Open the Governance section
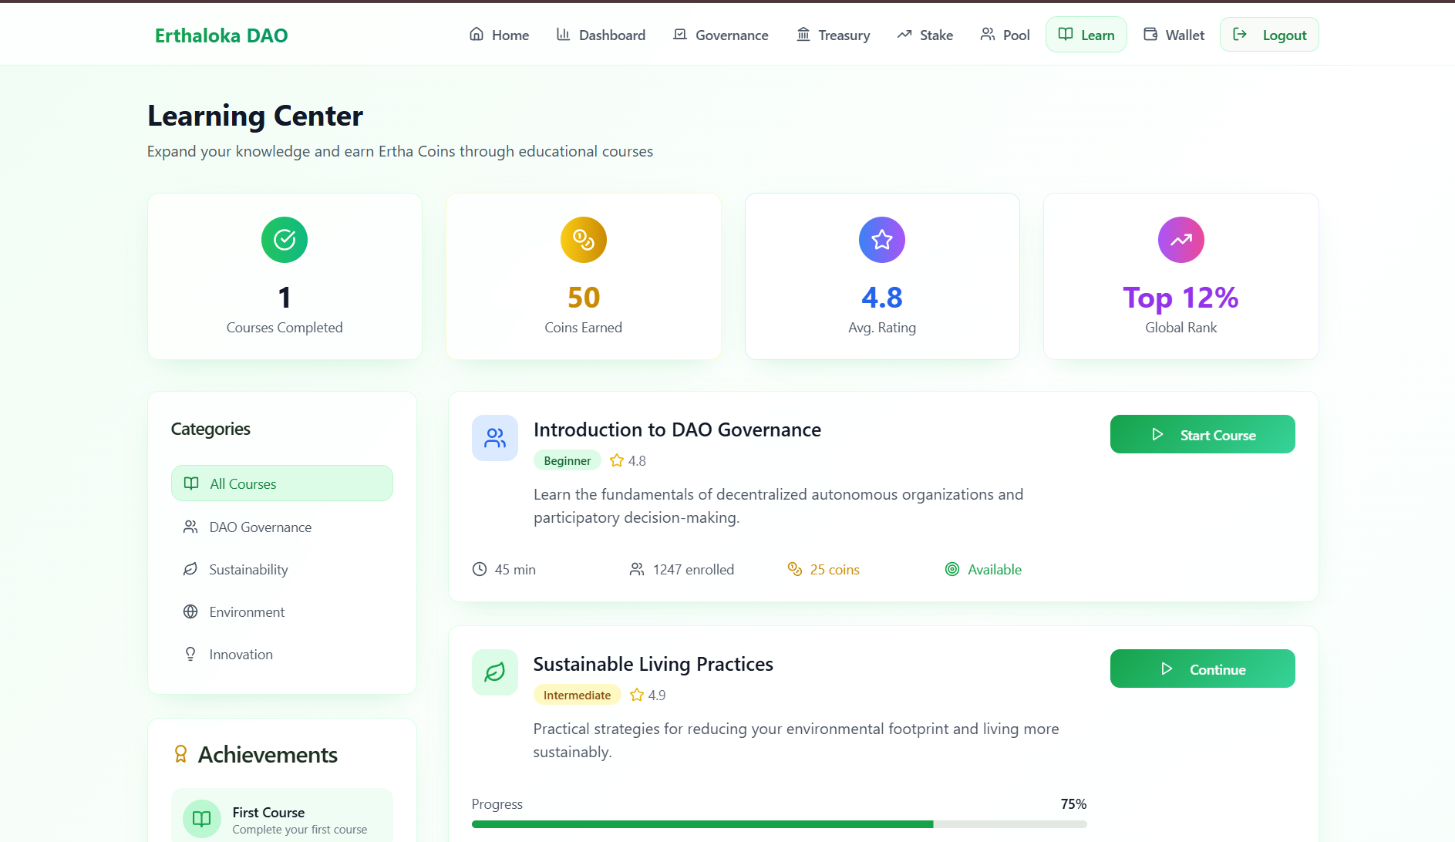This screenshot has height=842, width=1455. pos(721,35)
